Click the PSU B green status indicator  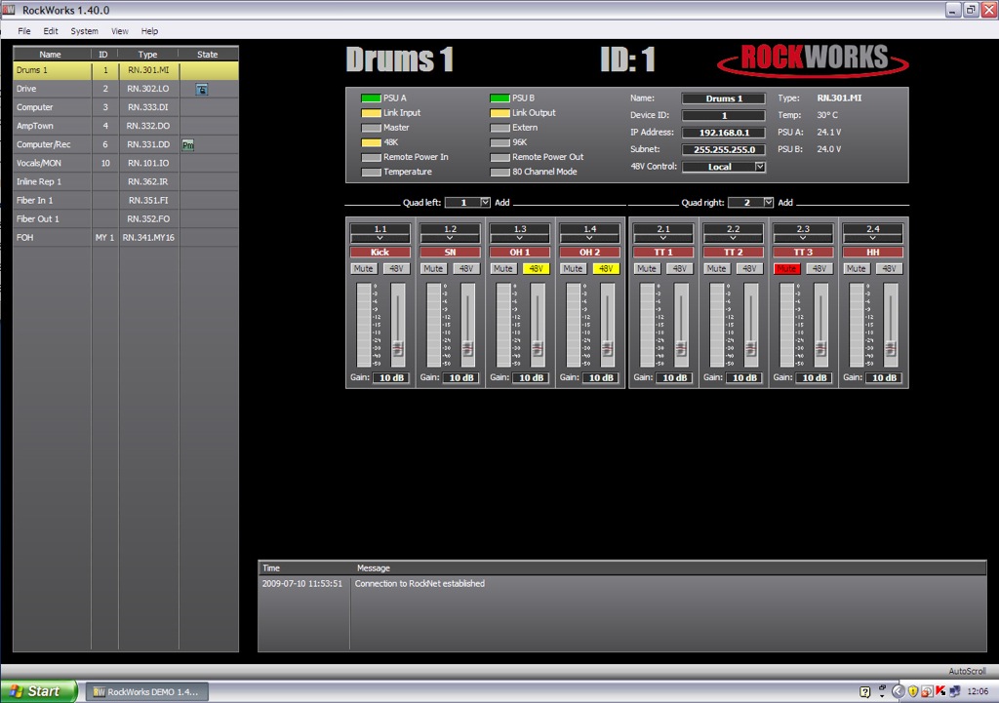coord(499,98)
